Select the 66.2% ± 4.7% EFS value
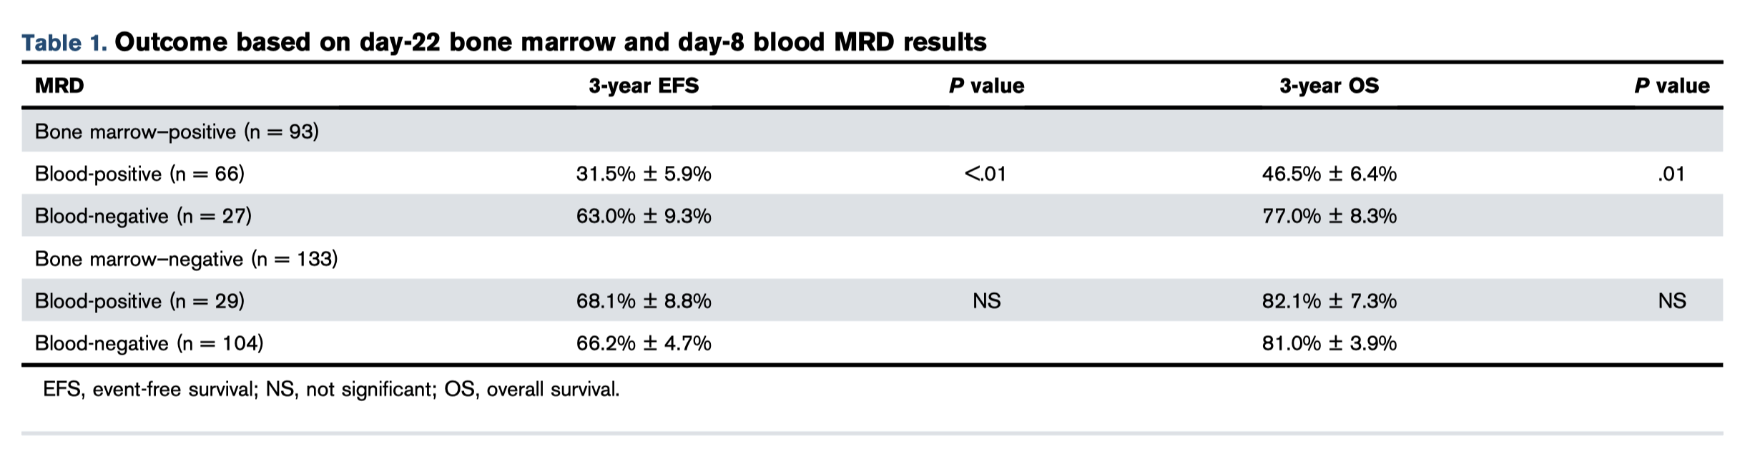This screenshot has height=449, width=1755. (644, 343)
